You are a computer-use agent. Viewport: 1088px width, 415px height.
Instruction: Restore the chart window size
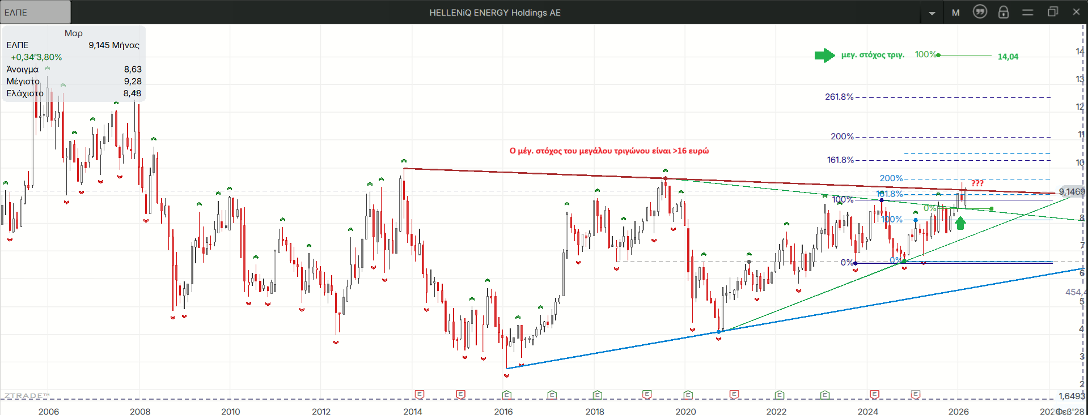click(1052, 12)
